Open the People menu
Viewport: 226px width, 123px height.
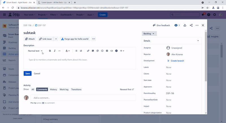click(x=80, y=15)
